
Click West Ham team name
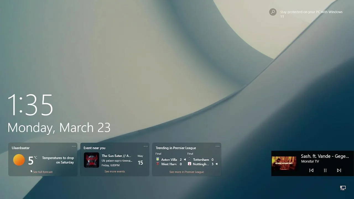point(169,164)
